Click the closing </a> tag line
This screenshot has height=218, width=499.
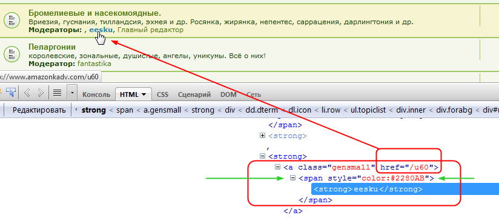[292, 211]
